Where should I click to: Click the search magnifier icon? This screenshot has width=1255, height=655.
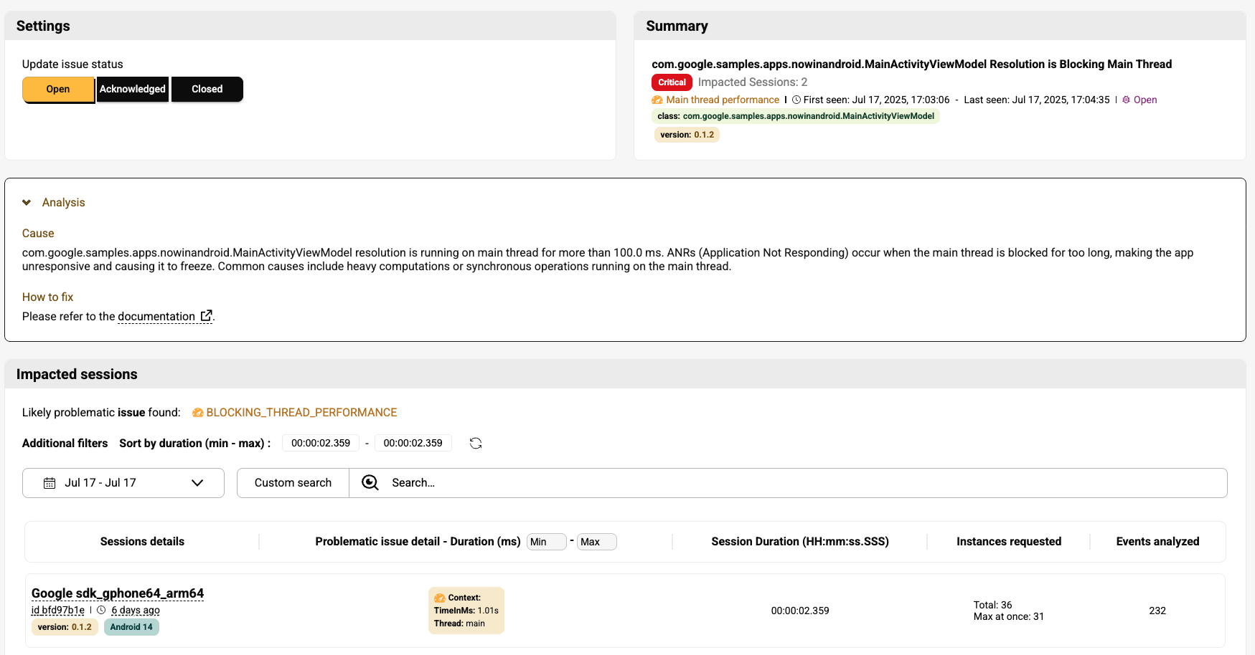pos(370,483)
